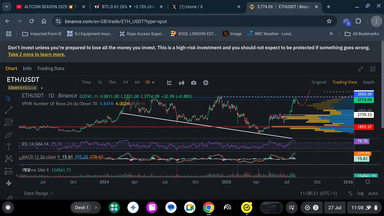Switch to Original chart view
384x216 pixels.
pyautogui.click(x=319, y=82)
